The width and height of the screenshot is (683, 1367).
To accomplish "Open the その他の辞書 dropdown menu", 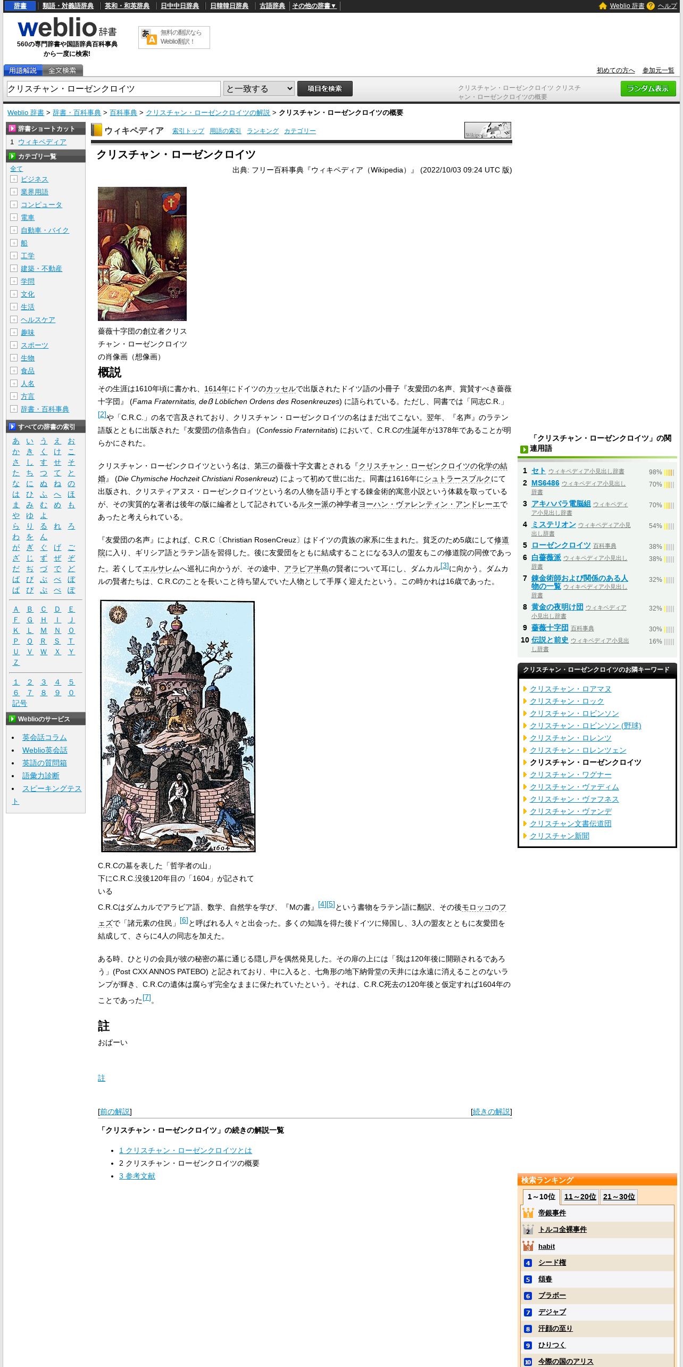I will [314, 6].
